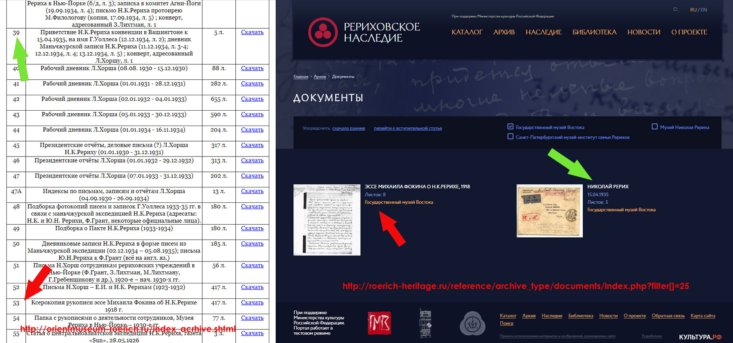Click Скачать in row 46 (313 л.)

[x=252, y=160]
